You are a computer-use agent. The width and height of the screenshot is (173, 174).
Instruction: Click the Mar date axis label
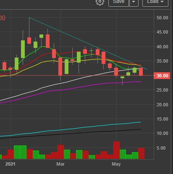coord(60,164)
